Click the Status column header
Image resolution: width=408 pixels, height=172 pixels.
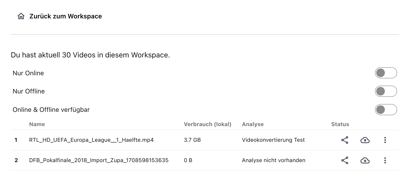point(340,124)
